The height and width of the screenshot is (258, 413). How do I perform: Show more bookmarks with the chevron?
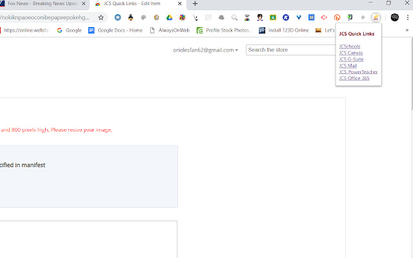[407, 30]
